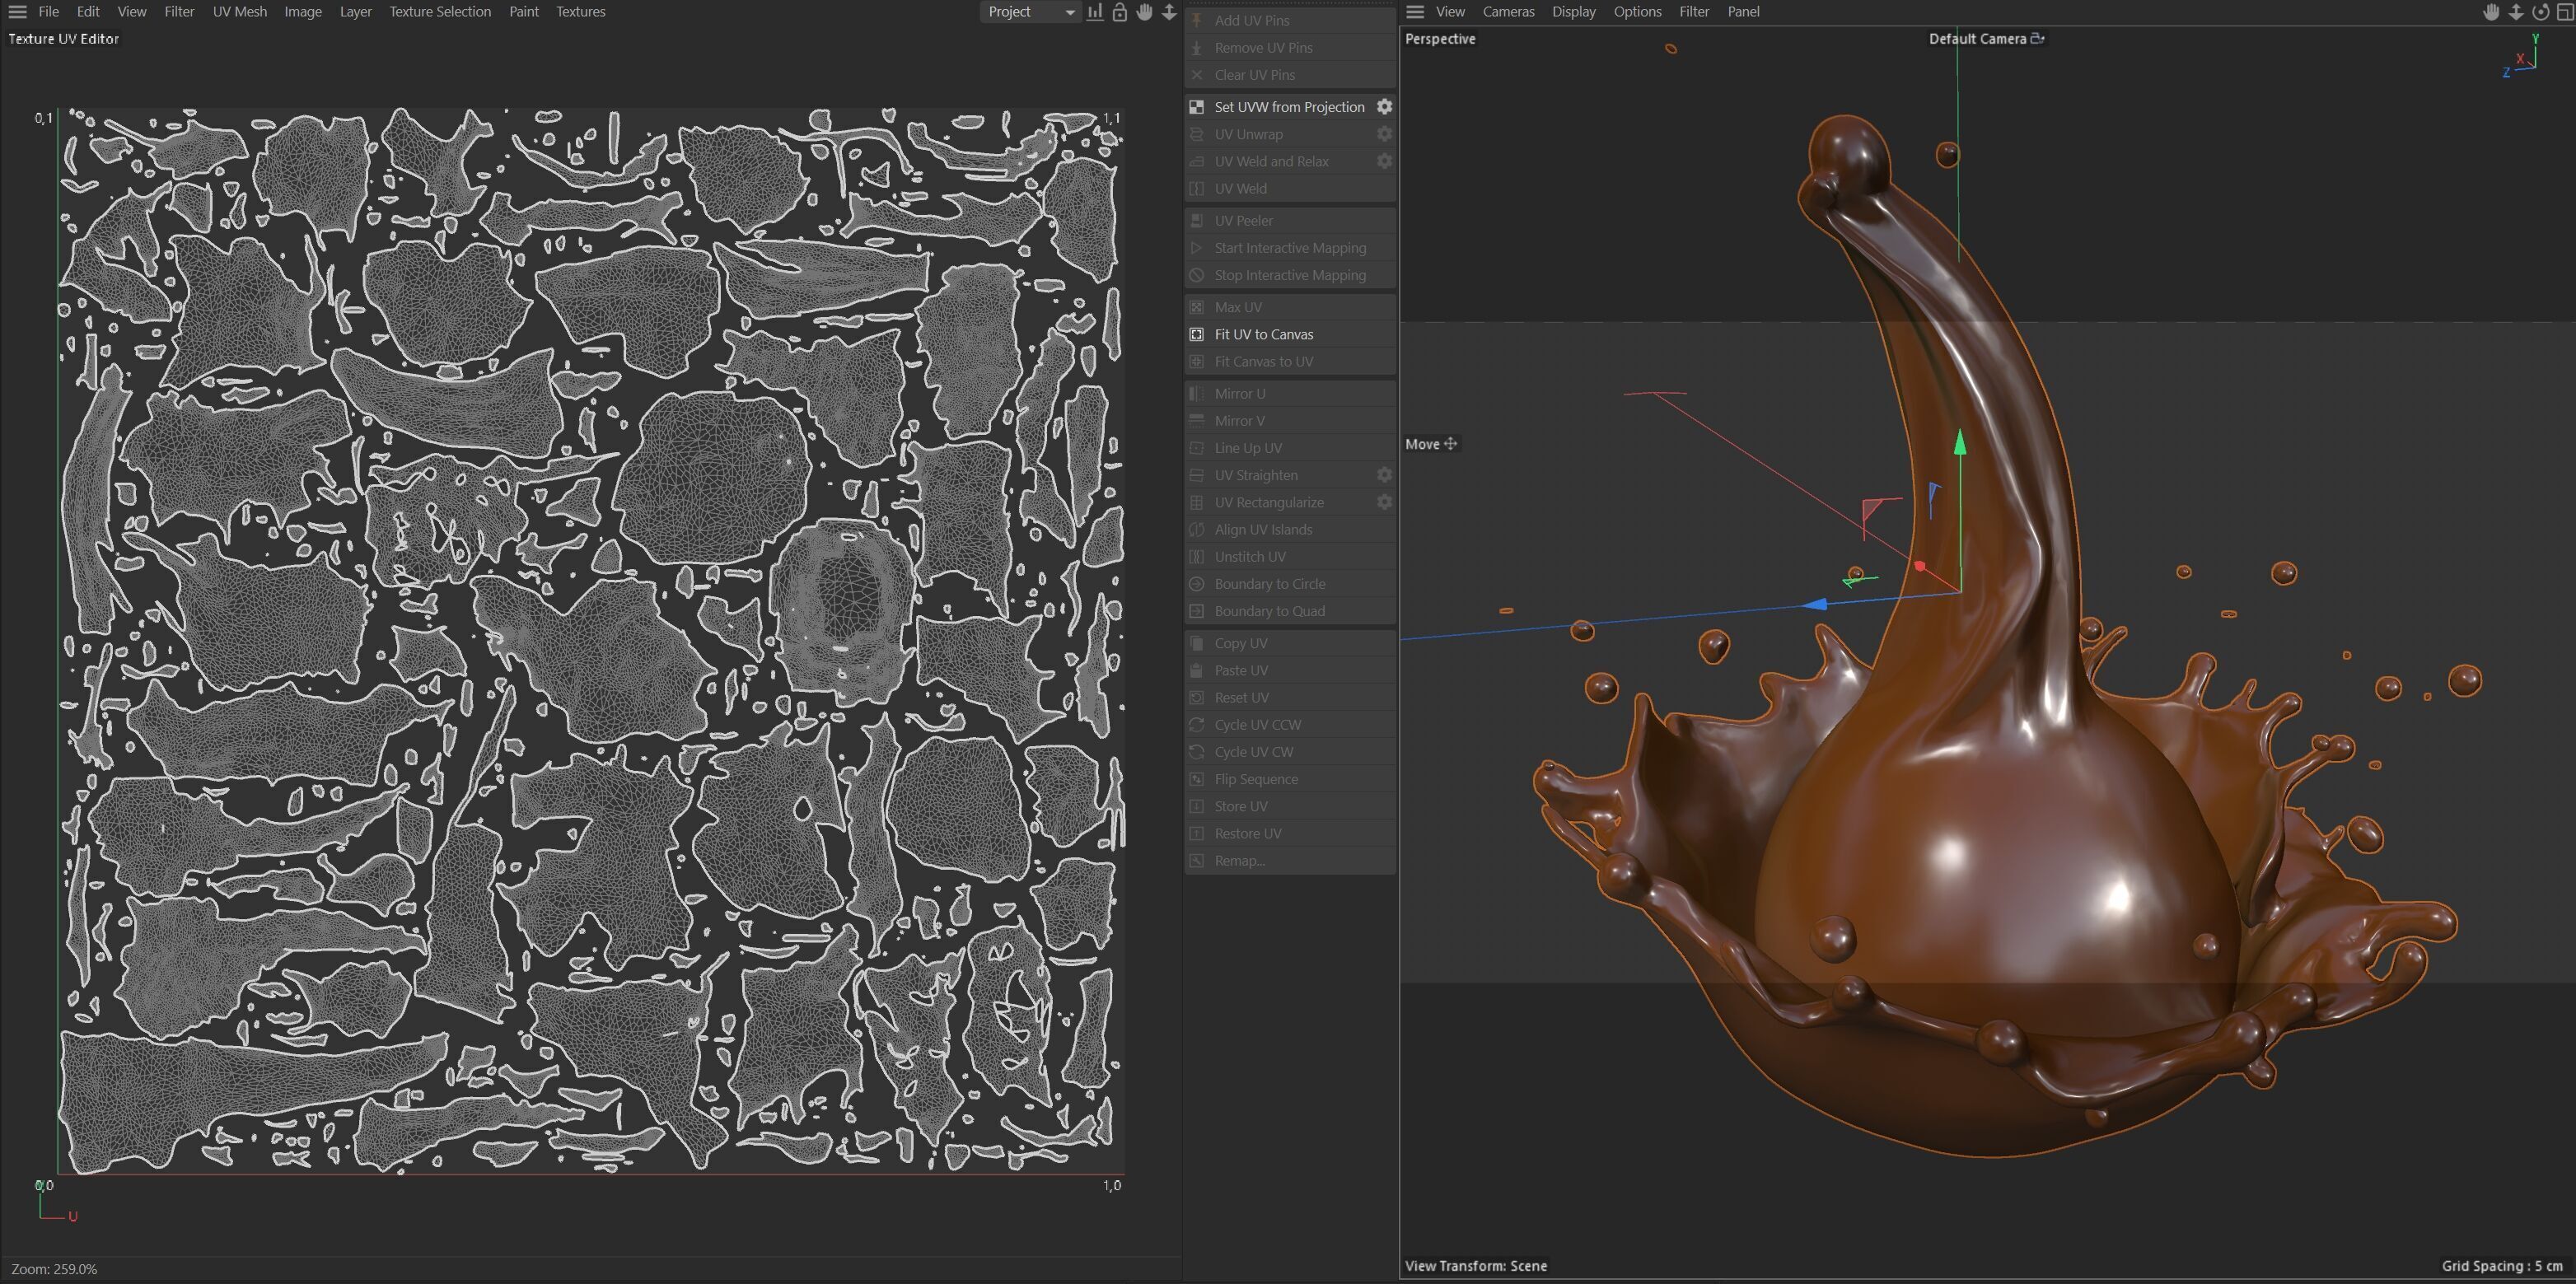Open the viewport hamburger menu
2576x1284 pixels.
point(1415,12)
